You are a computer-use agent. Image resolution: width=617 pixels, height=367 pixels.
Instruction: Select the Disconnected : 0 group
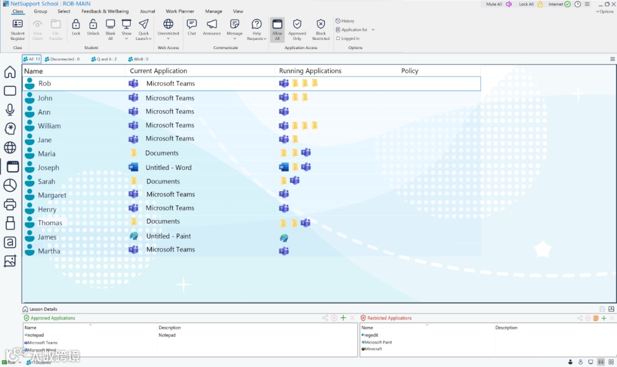62,59
